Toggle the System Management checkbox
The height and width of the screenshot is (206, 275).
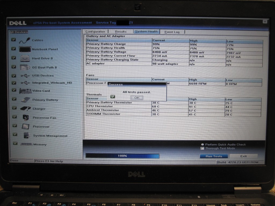(x=15, y=135)
